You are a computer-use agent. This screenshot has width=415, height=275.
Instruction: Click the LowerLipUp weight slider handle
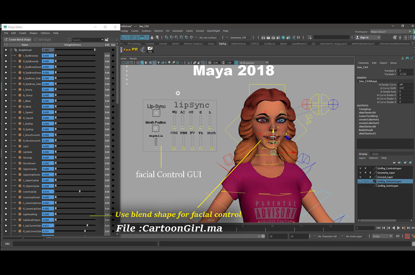coord(80,191)
